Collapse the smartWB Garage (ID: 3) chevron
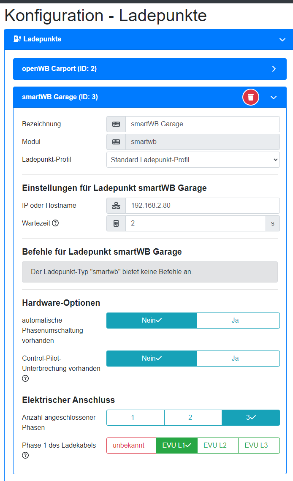 tap(273, 98)
